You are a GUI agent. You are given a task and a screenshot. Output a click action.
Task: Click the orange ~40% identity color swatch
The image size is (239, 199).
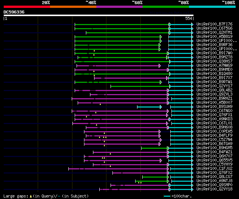coord(73,7)
